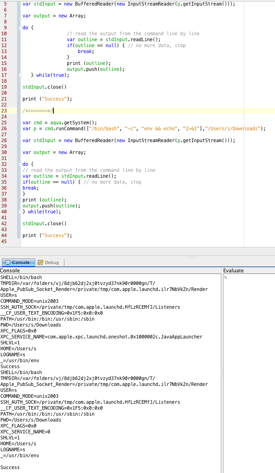Click the fold end marker at line 40
Screen dimensions: 275x473
point(20,212)
